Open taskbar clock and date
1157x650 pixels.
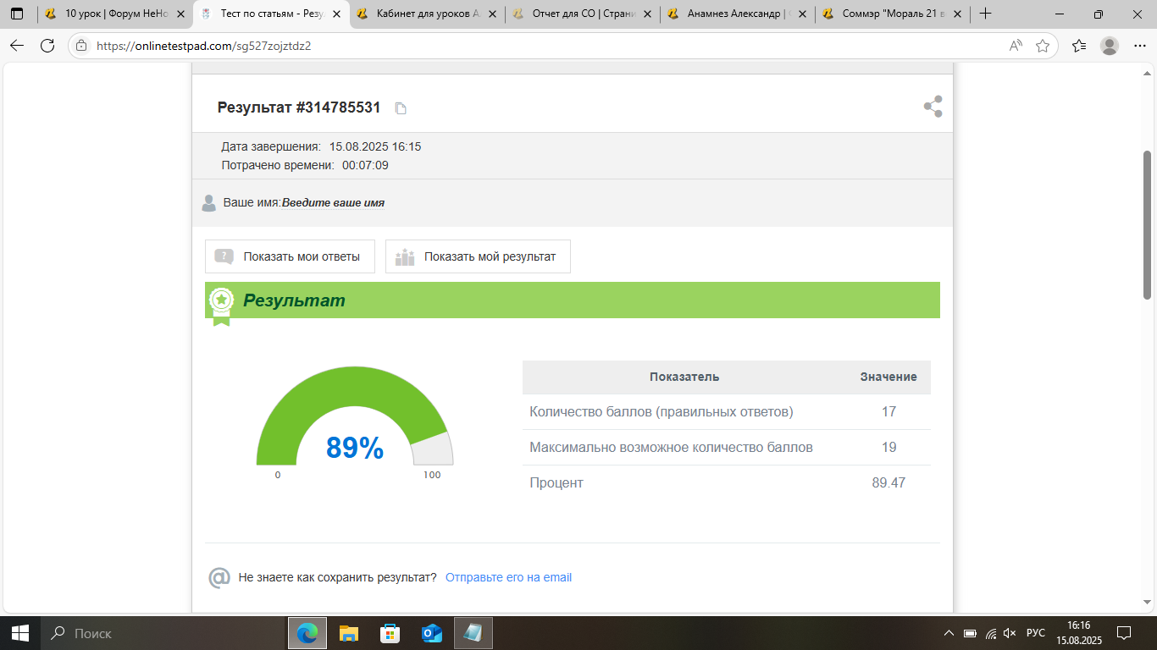coord(1078,633)
